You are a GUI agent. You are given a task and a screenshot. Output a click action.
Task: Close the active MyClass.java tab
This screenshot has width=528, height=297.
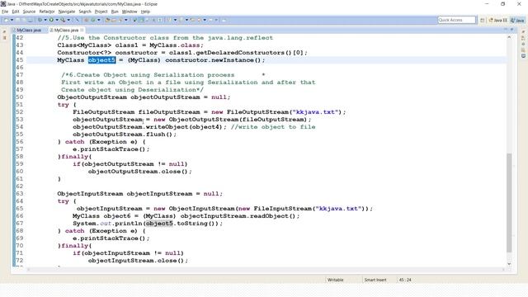pyautogui.click(x=82, y=30)
